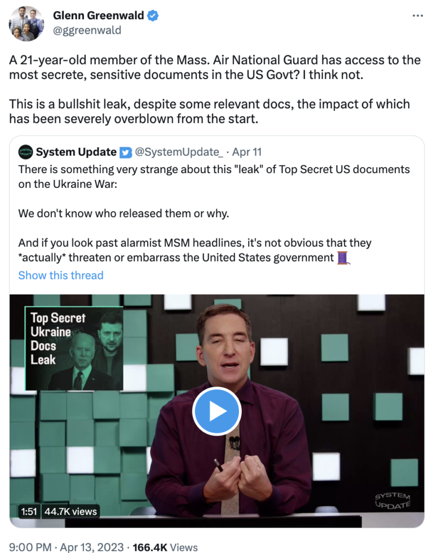Open the quoted tweet text body
This screenshot has width=433, height=553.
214,213
